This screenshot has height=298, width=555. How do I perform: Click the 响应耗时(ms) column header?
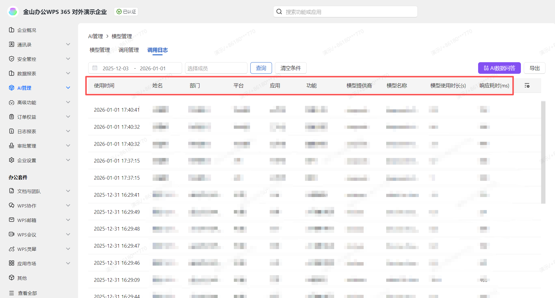(x=494, y=85)
